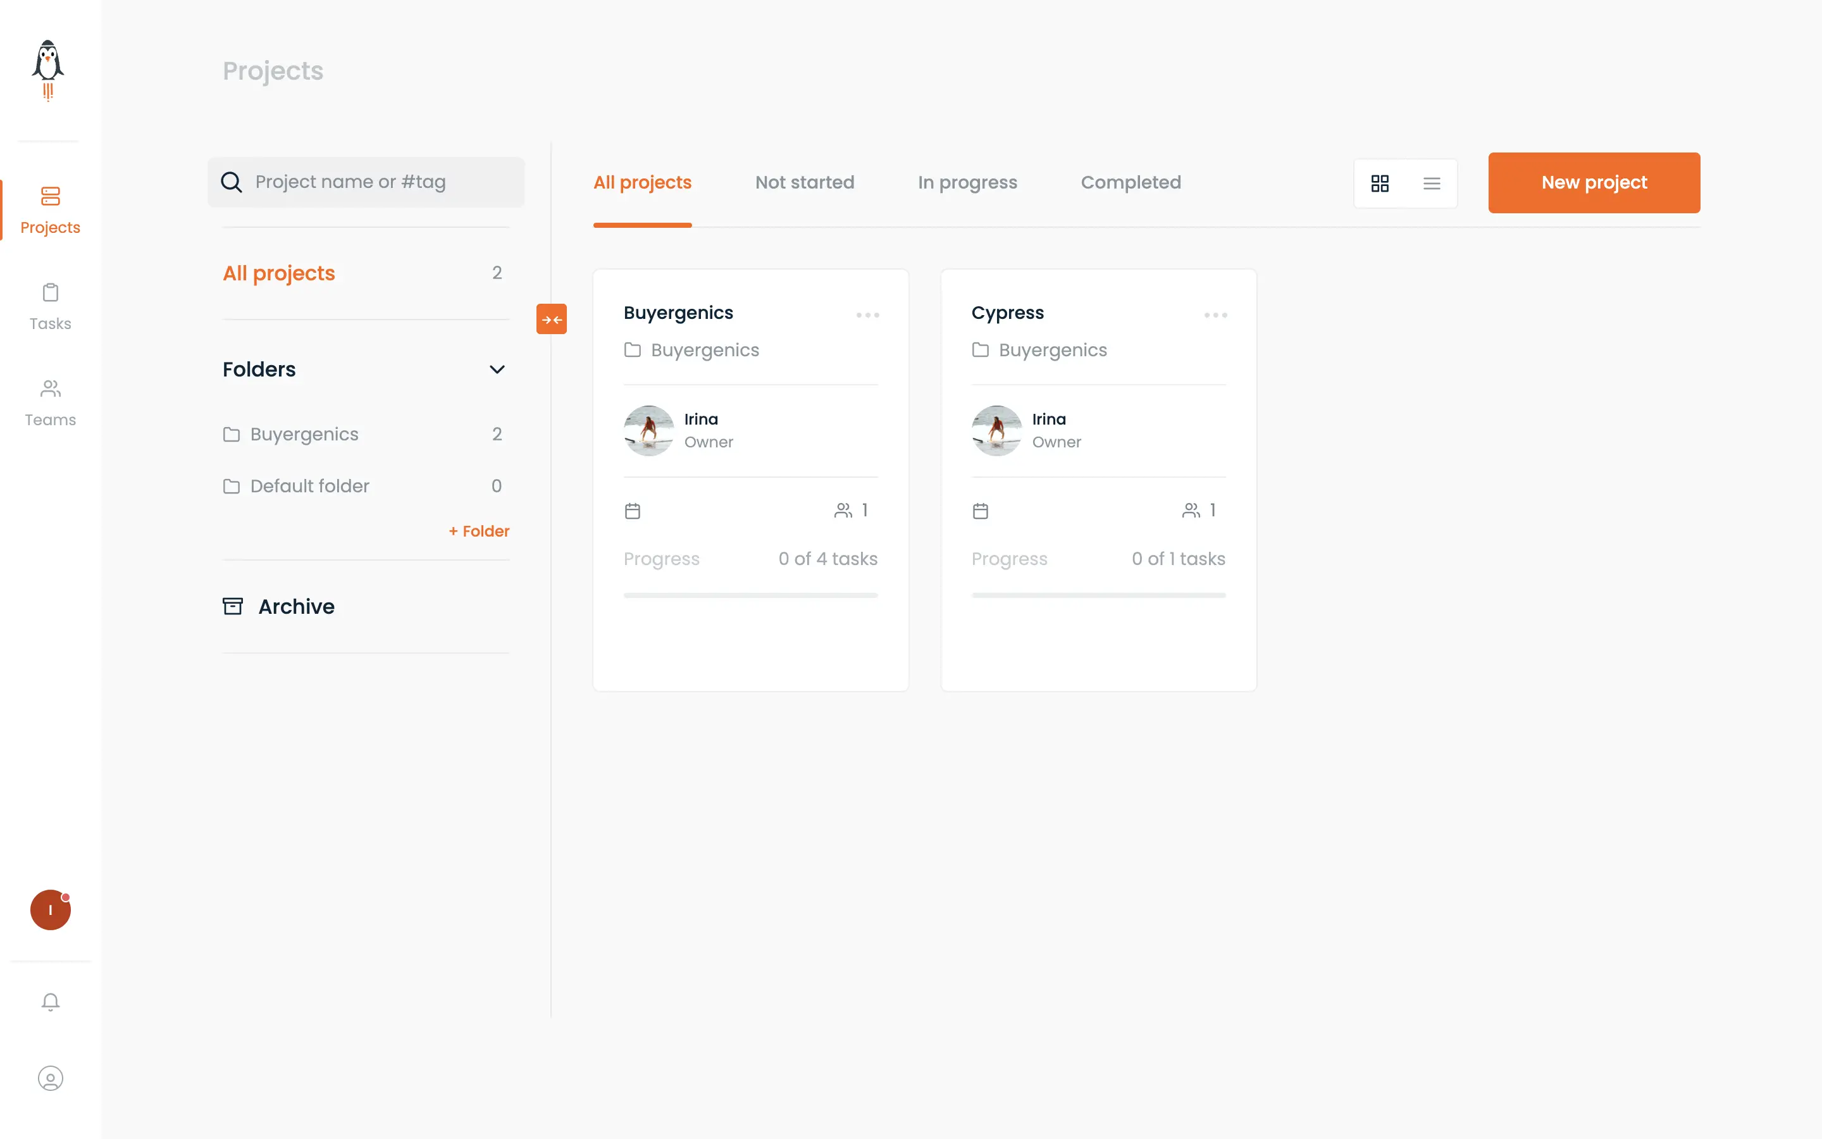This screenshot has height=1139, width=1822.
Task: Click the members icon on the Buyergenics card
Action: [x=843, y=511]
